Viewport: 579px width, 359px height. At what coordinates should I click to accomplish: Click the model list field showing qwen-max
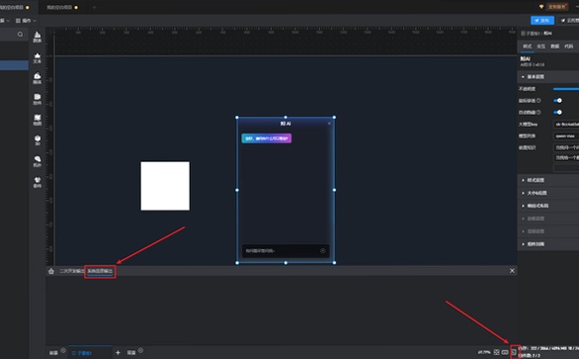coord(566,136)
